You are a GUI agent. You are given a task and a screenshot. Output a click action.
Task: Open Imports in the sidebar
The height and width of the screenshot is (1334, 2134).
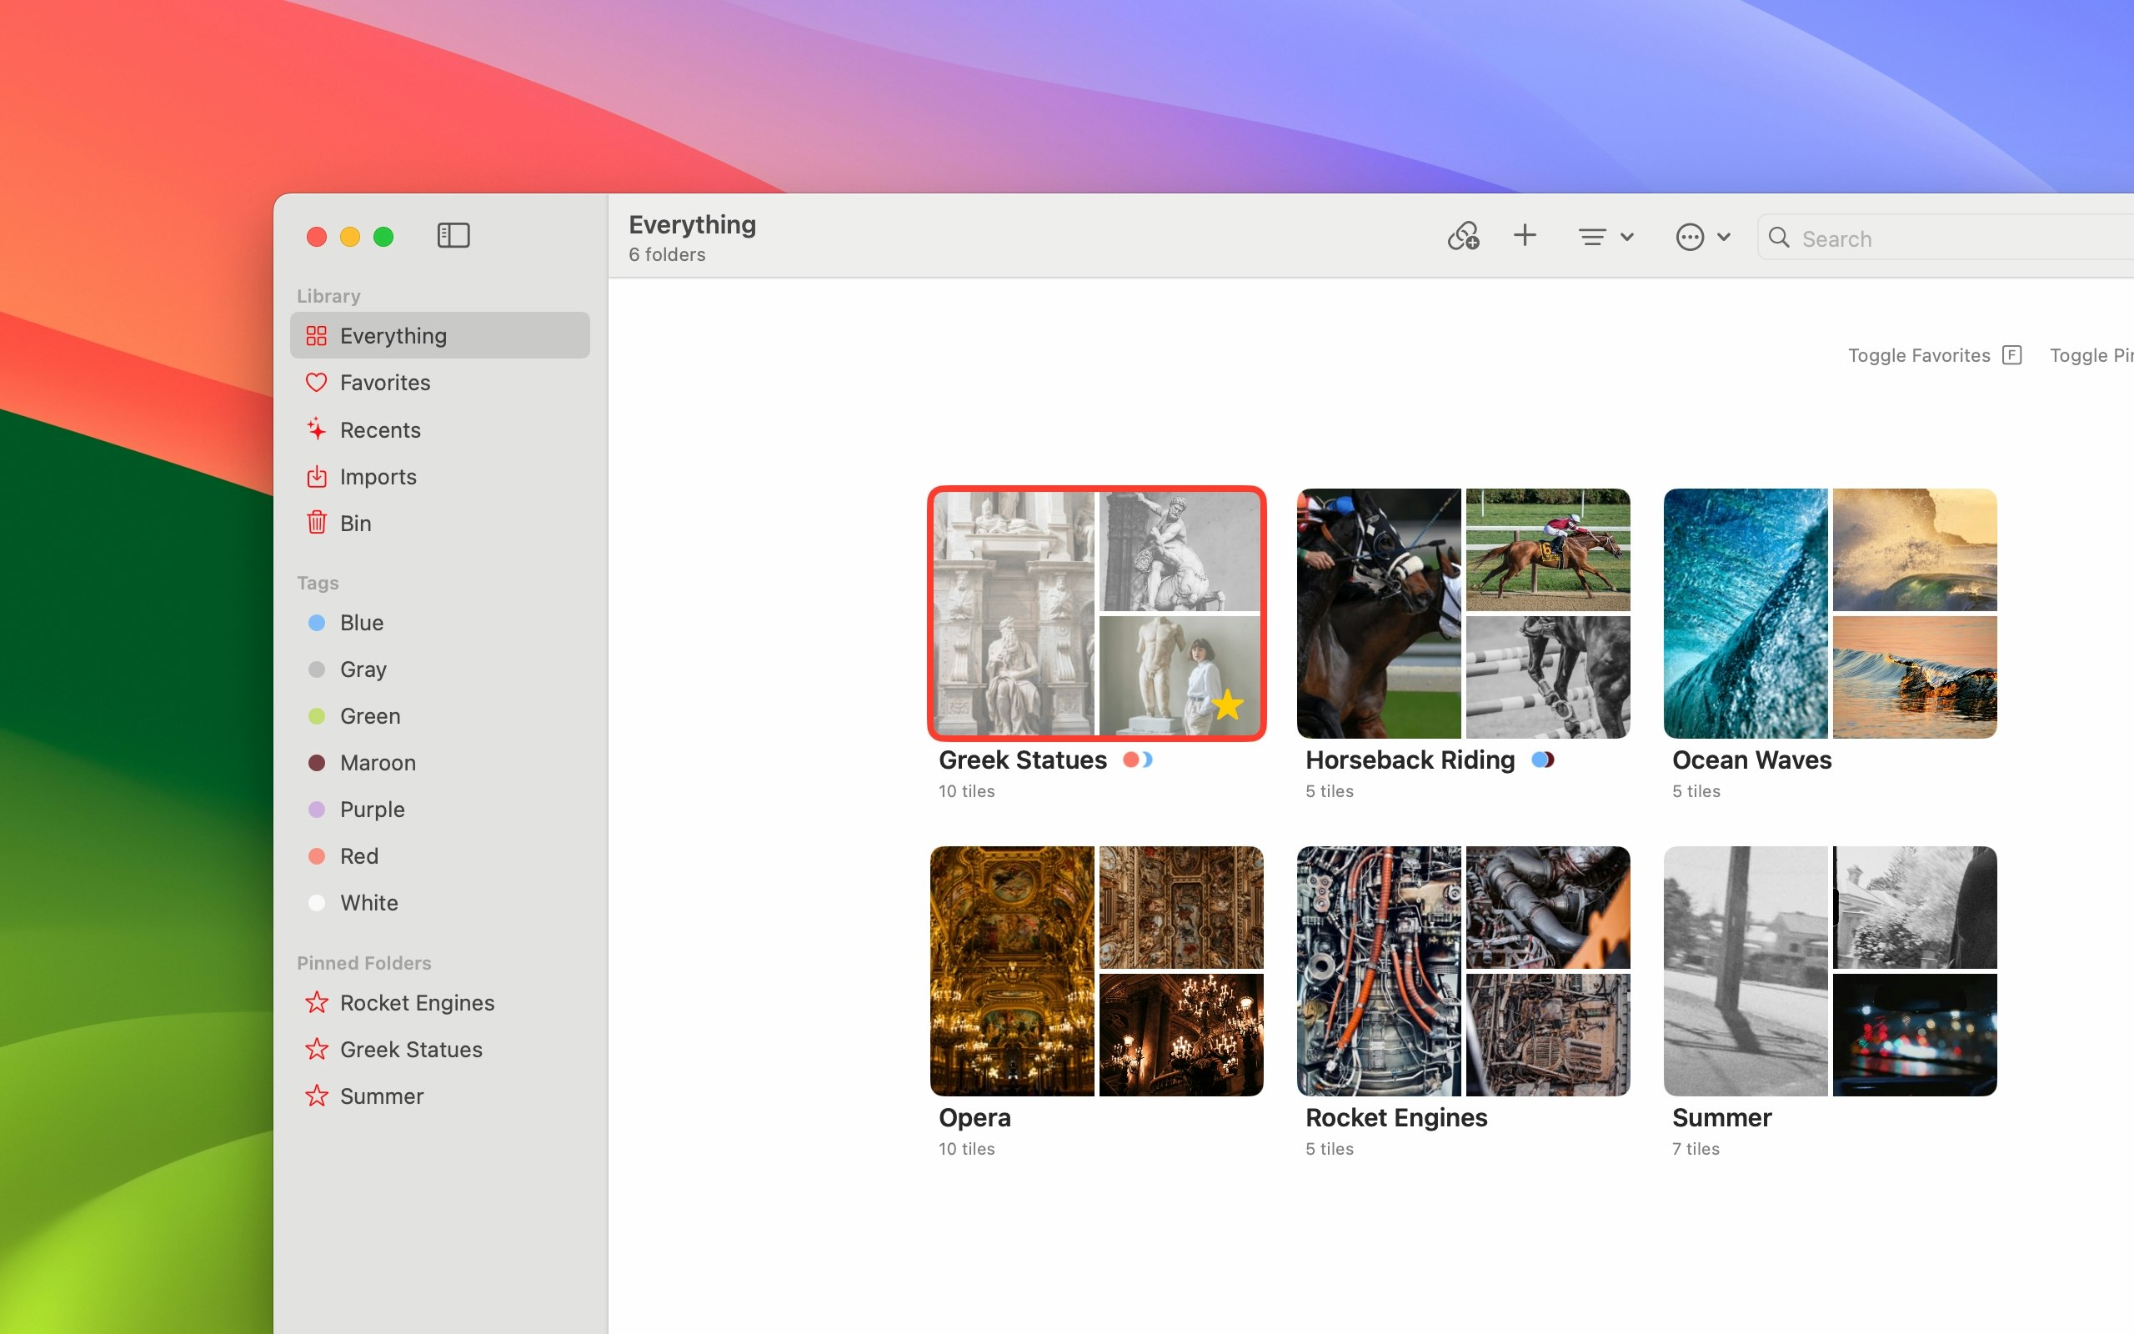click(440, 476)
